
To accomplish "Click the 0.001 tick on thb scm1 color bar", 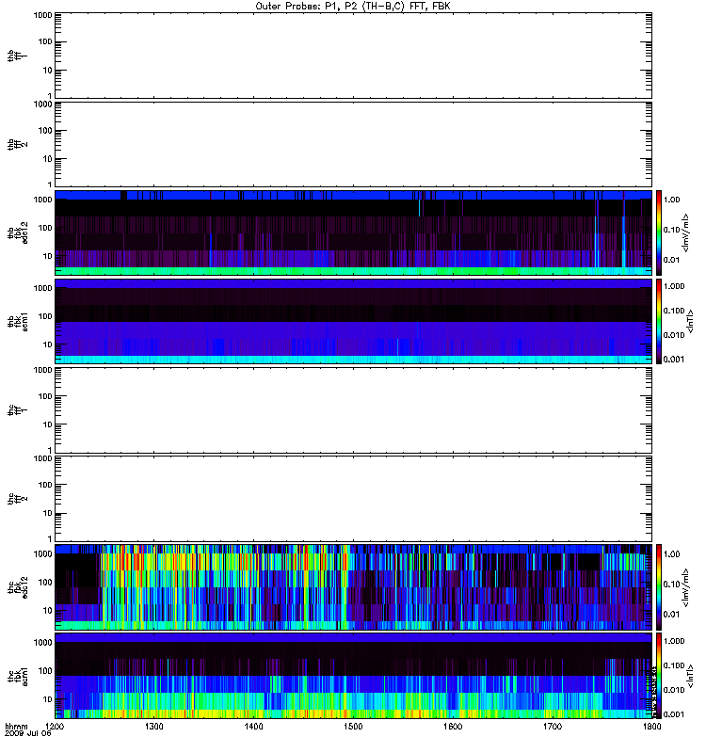I will 674,360.
